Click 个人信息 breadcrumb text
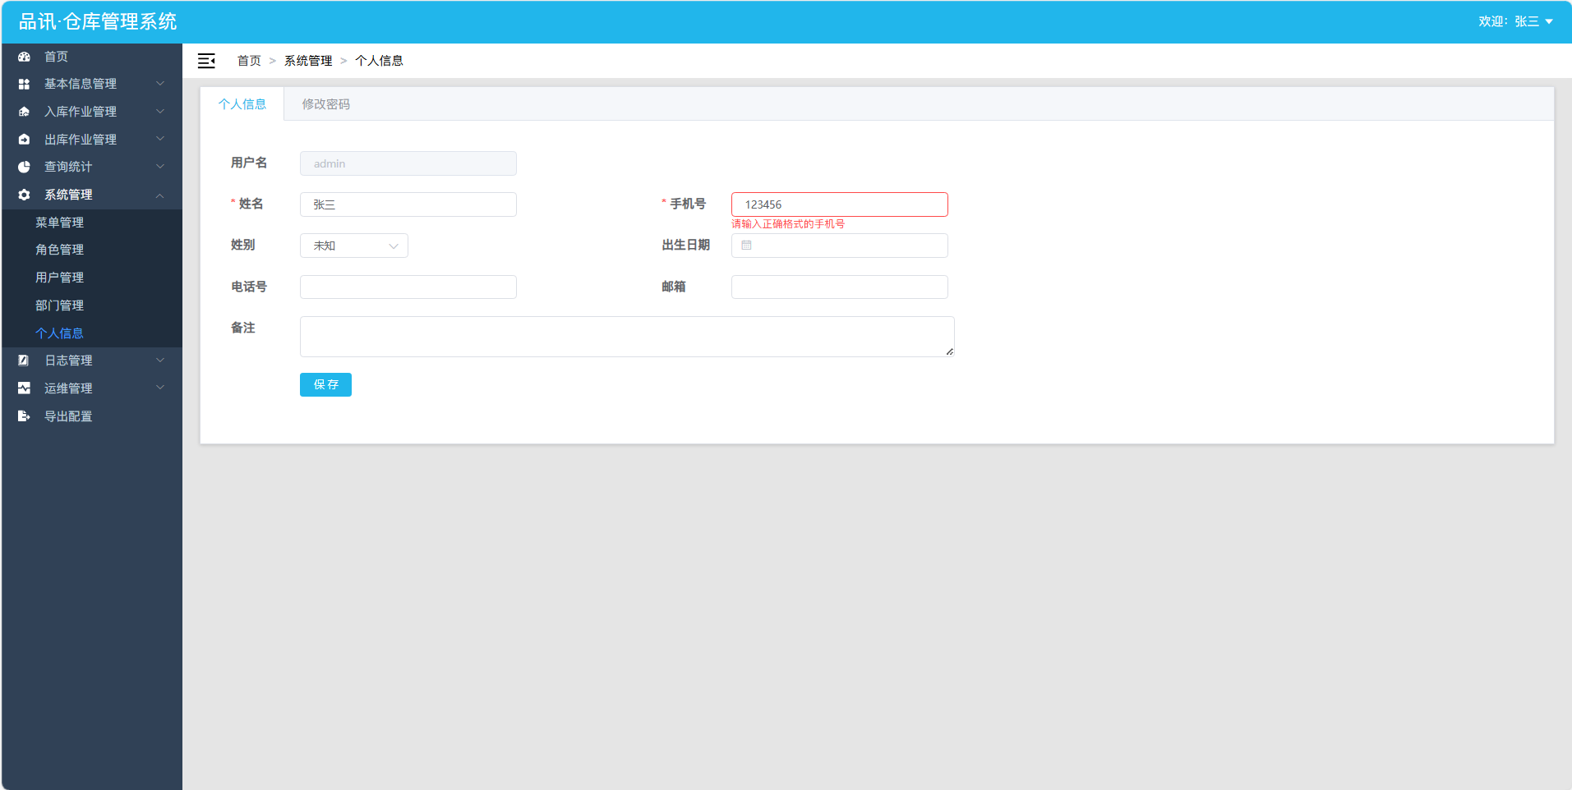Viewport: 1572px width, 790px height. (379, 61)
